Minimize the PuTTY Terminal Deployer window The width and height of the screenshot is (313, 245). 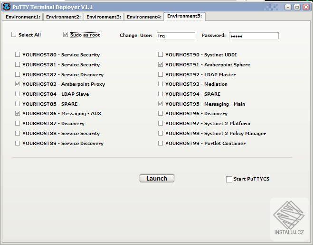pos(288,7)
